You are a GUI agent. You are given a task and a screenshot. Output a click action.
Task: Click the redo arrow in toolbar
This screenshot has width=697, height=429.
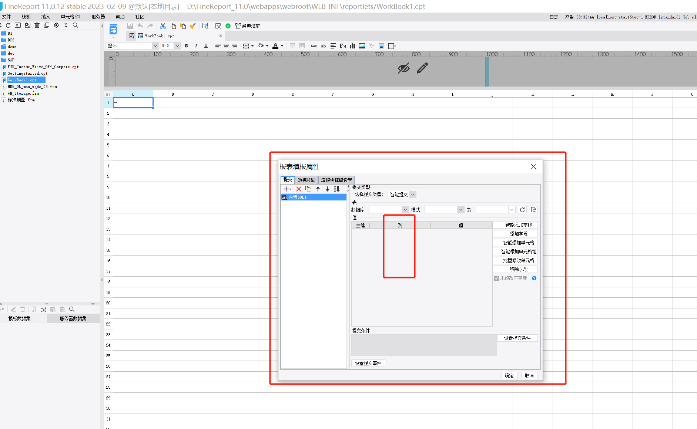150,26
